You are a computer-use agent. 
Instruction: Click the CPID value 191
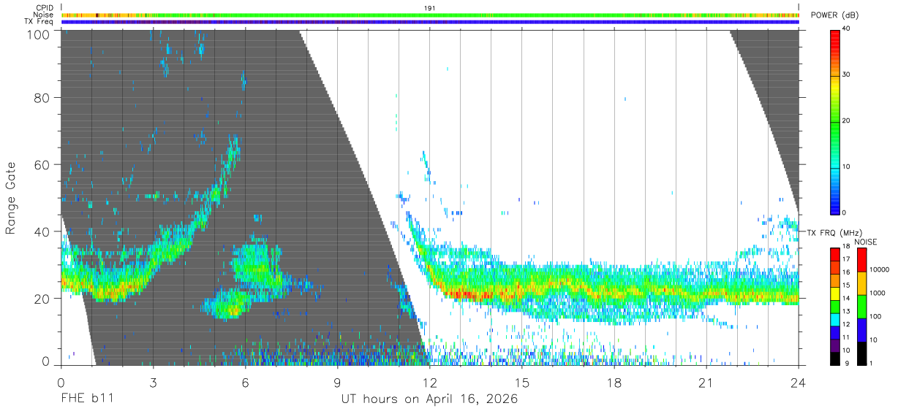point(429,7)
